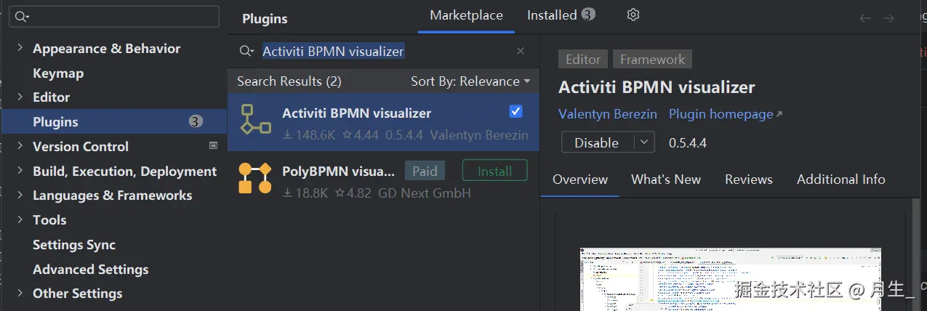The width and height of the screenshot is (927, 311).
Task: Click the Activiti BPMN visualizer detail heading
Action: 657,87
